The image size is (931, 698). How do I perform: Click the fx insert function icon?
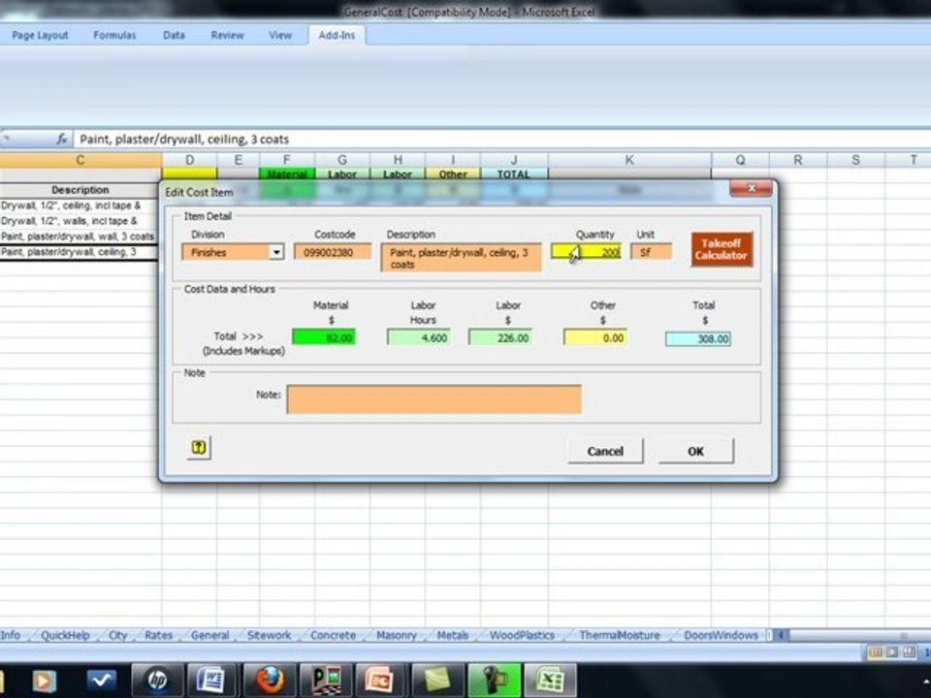coord(61,139)
